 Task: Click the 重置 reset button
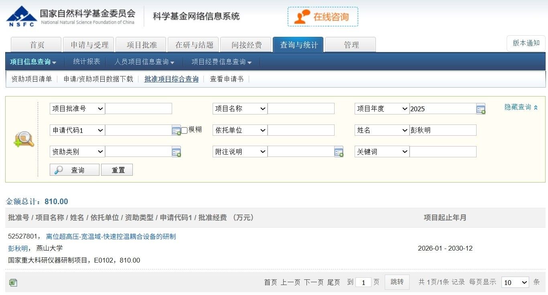[x=117, y=170]
